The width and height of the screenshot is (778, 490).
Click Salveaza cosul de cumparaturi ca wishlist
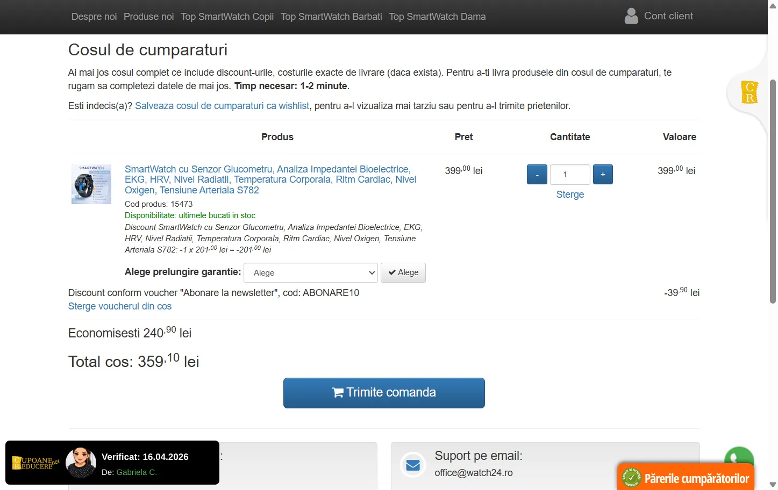tap(222, 106)
